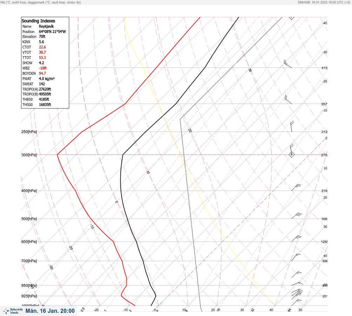This screenshot has height=316, width=352.
Task: Click the 300[hPa] pressure label
Action: [x=29, y=155]
